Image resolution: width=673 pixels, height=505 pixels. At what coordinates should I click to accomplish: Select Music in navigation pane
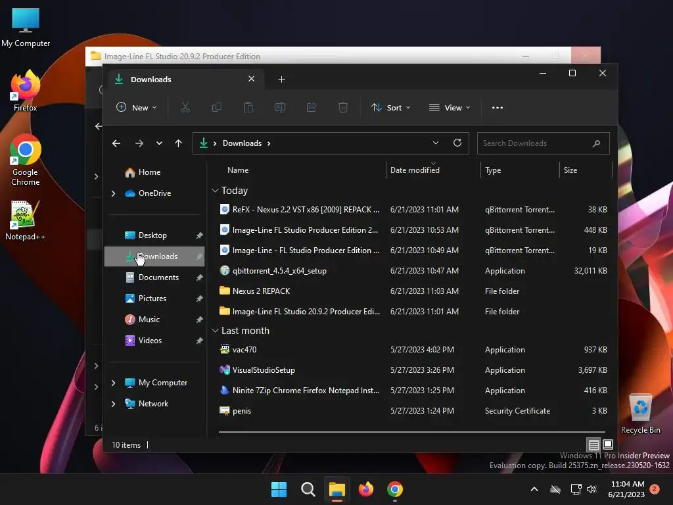pos(154,320)
